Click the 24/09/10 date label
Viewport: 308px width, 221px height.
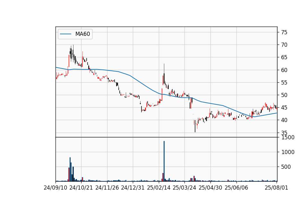tap(56, 188)
